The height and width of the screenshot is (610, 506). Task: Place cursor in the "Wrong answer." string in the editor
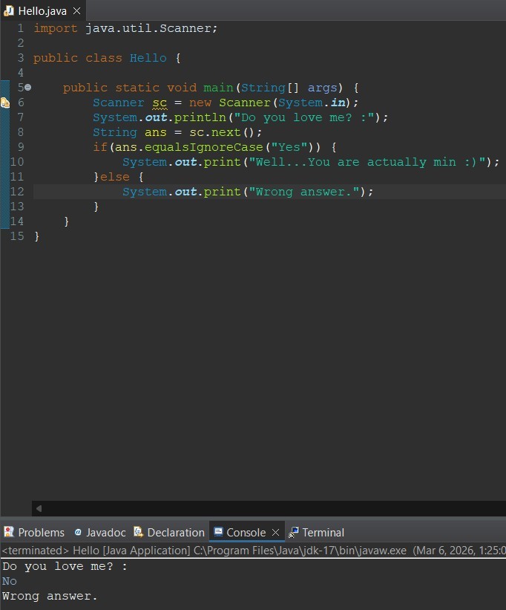[304, 192]
